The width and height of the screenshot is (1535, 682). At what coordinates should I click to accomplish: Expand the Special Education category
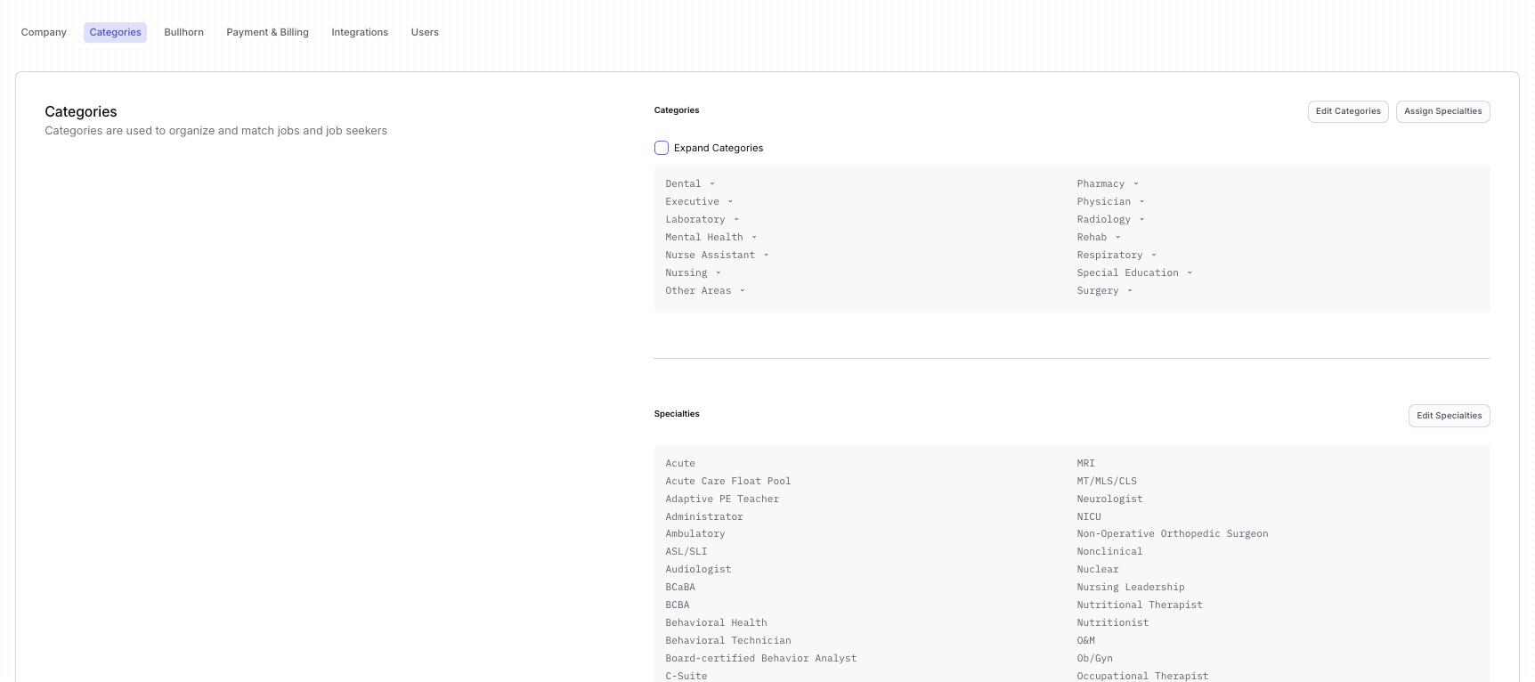coord(1190,273)
